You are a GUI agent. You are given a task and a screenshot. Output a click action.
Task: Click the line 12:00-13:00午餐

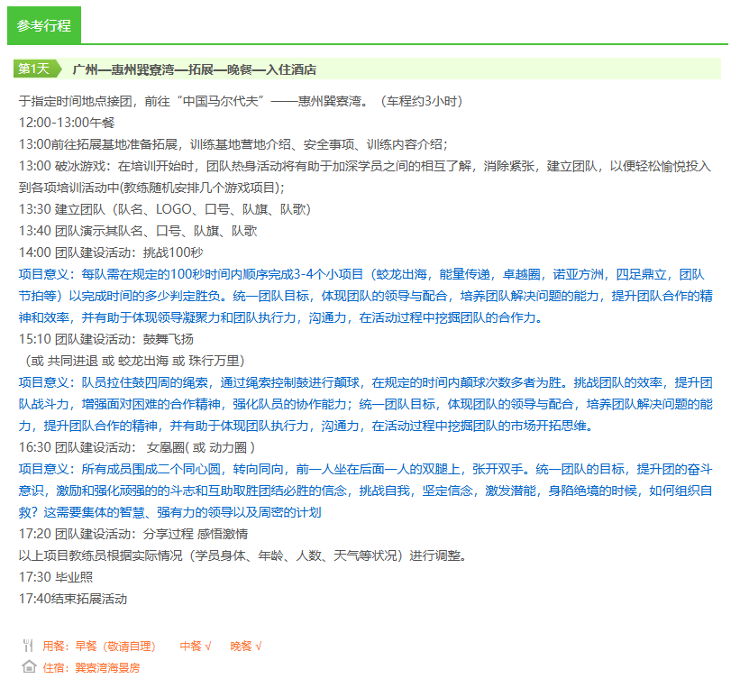click(x=67, y=123)
